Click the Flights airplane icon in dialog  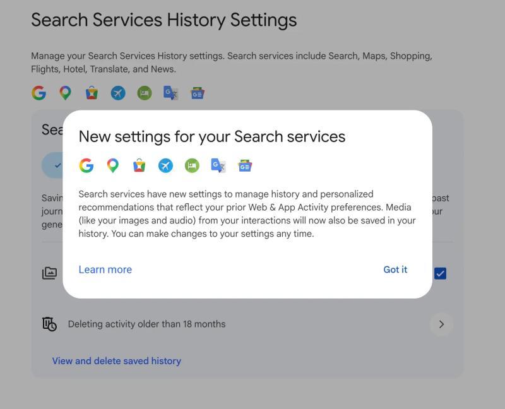pos(165,166)
